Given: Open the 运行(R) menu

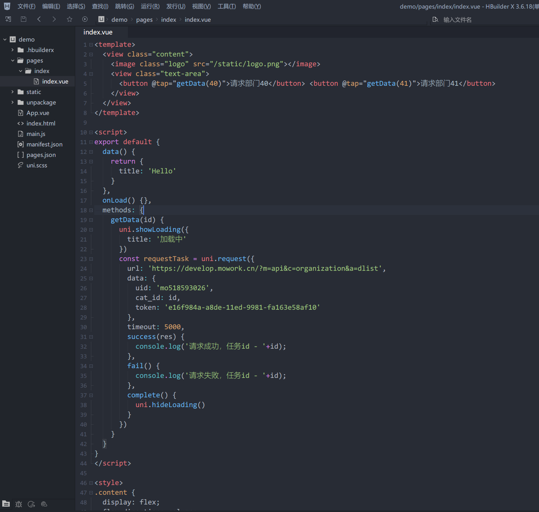Looking at the screenshot, I should (150, 6).
